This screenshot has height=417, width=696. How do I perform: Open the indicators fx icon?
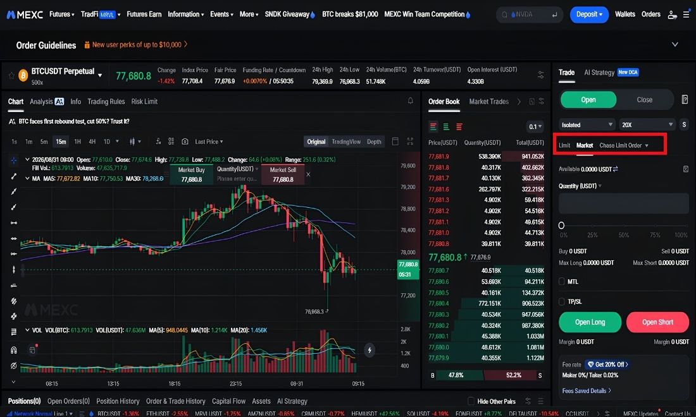coord(158,142)
